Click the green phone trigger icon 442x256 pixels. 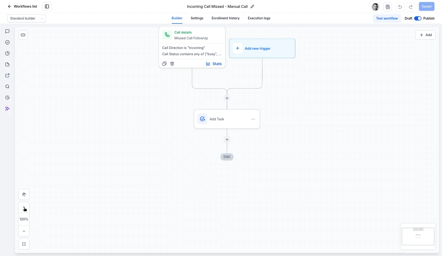pos(167,35)
